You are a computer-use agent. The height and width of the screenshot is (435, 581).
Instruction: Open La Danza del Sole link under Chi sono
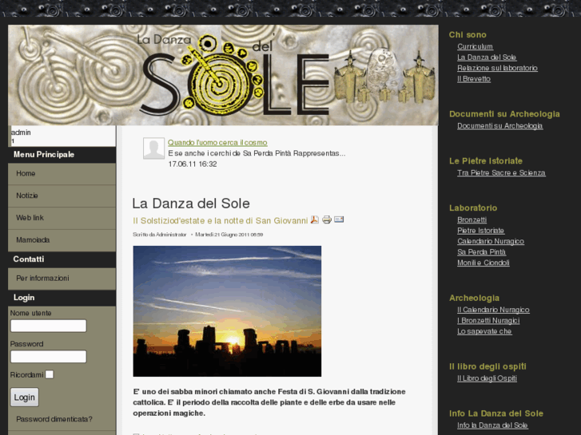tap(487, 57)
